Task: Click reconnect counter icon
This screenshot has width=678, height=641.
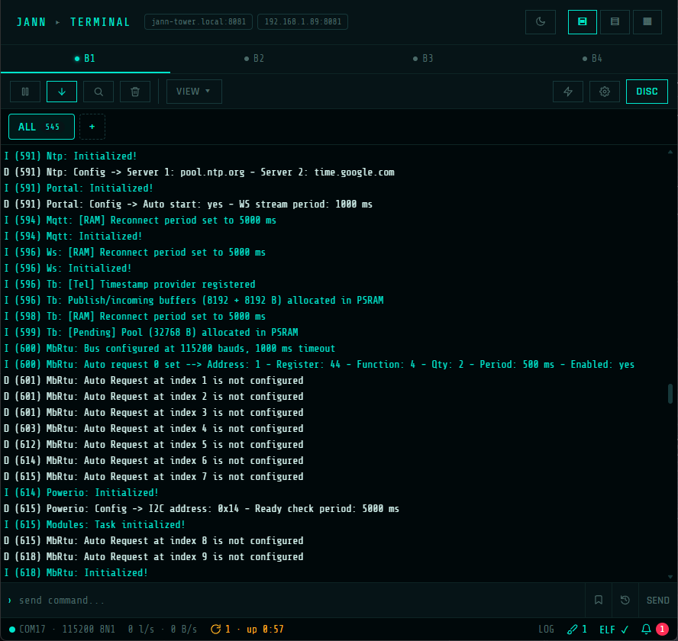Action: pos(215,630)
